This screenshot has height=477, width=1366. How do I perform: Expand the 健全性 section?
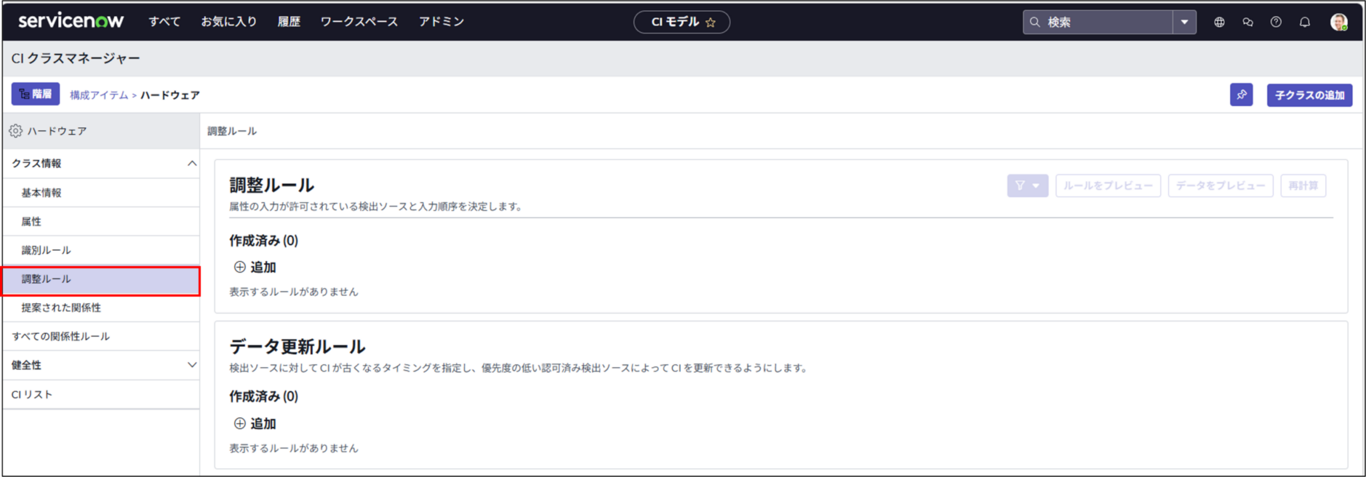coord(192,365)
